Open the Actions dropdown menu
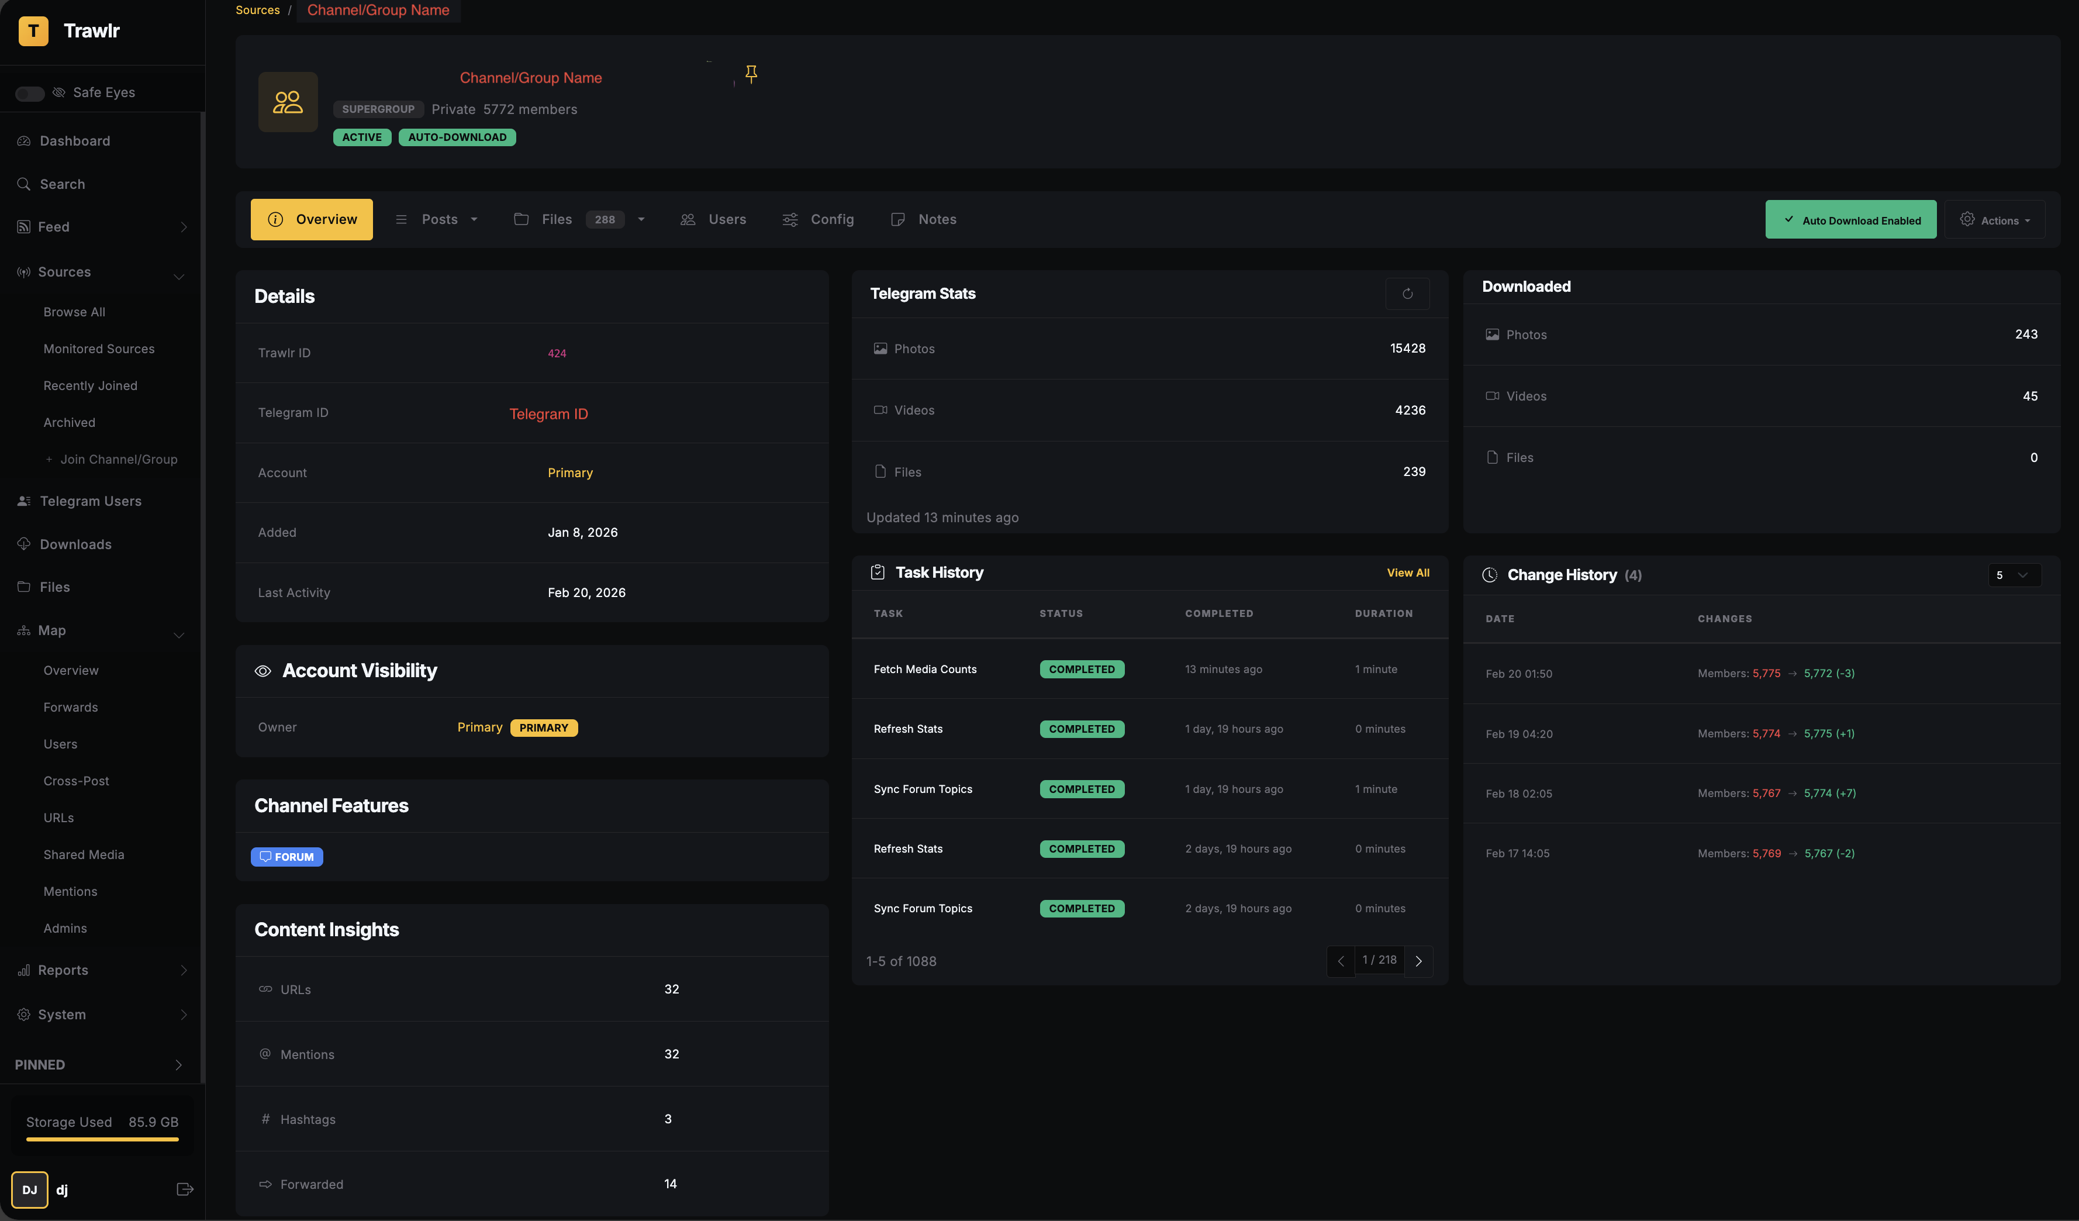The height and width of the screenshot is (1221, 2079). [1995, 219]
